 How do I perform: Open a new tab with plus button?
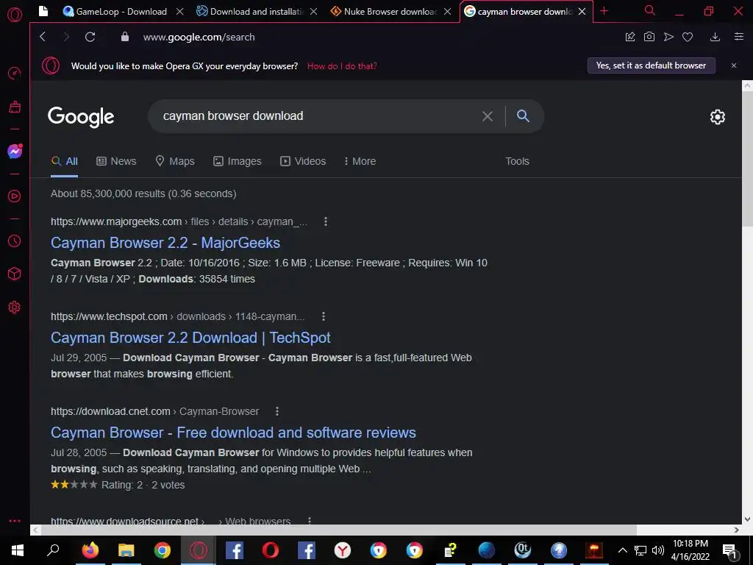[604, 11]
